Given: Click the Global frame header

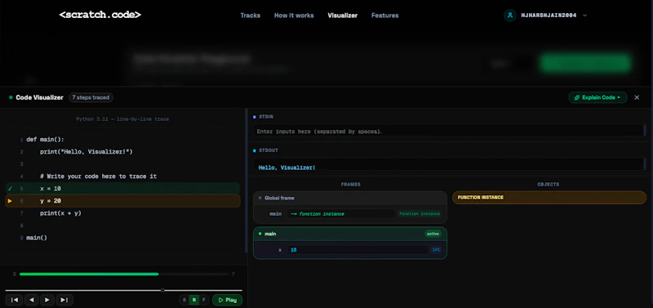Looking at the screenshot, I should click(350, 198).
